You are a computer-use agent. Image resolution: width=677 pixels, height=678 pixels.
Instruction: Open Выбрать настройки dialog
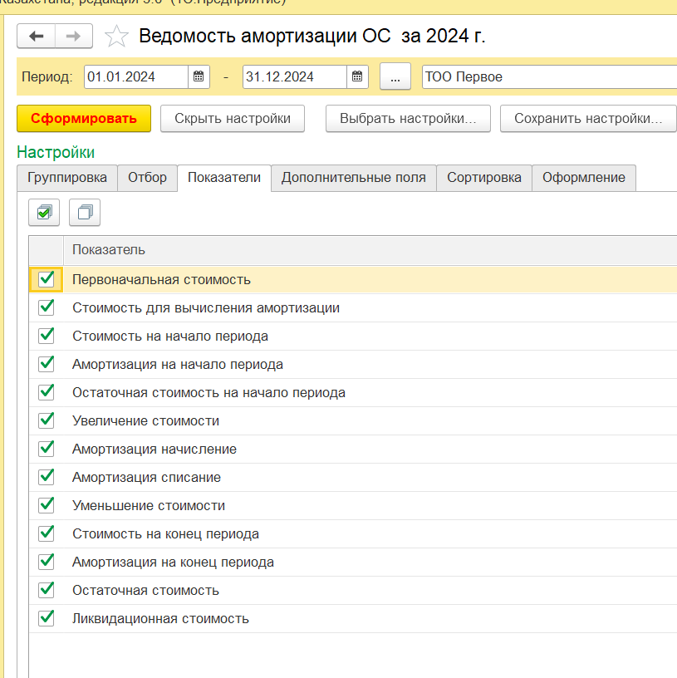tap(408, 119)
